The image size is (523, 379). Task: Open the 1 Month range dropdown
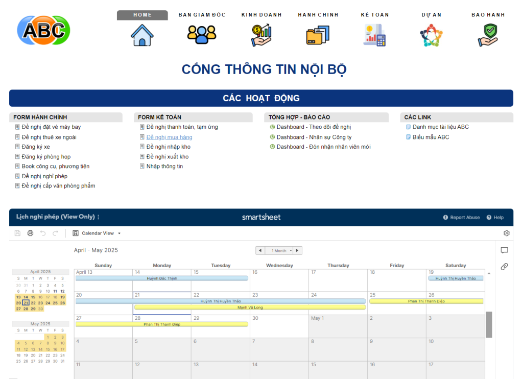[281, 251]
